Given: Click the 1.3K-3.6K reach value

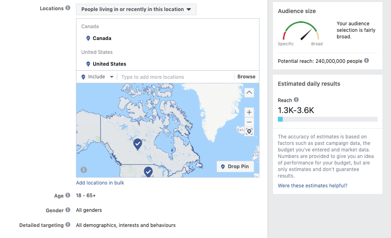Looking at the screenshot, I should pyautogui.click(x=296, y=110).
